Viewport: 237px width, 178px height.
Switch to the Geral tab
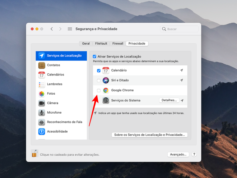pyautogui.click(x=86, y=44)
